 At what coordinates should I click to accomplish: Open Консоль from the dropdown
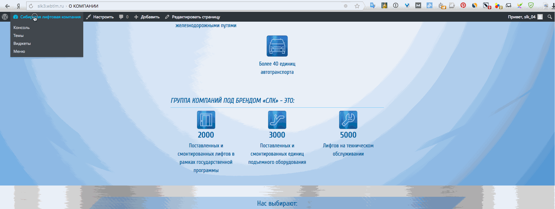click(21, 27)
